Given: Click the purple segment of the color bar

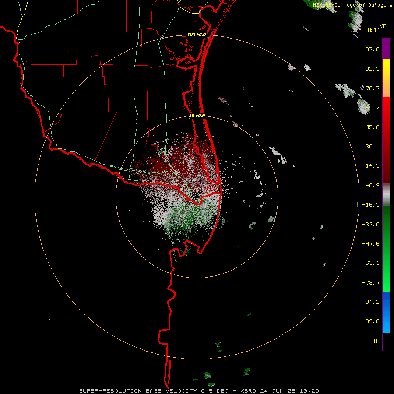Looking at the screenshot, I should tap(387, 49).
